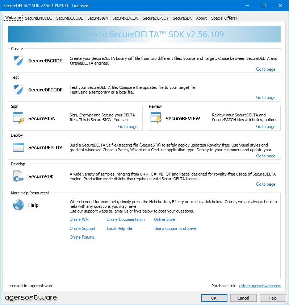
Task: Open the SecureREVIEW tab
Action: tap(125, 18)
